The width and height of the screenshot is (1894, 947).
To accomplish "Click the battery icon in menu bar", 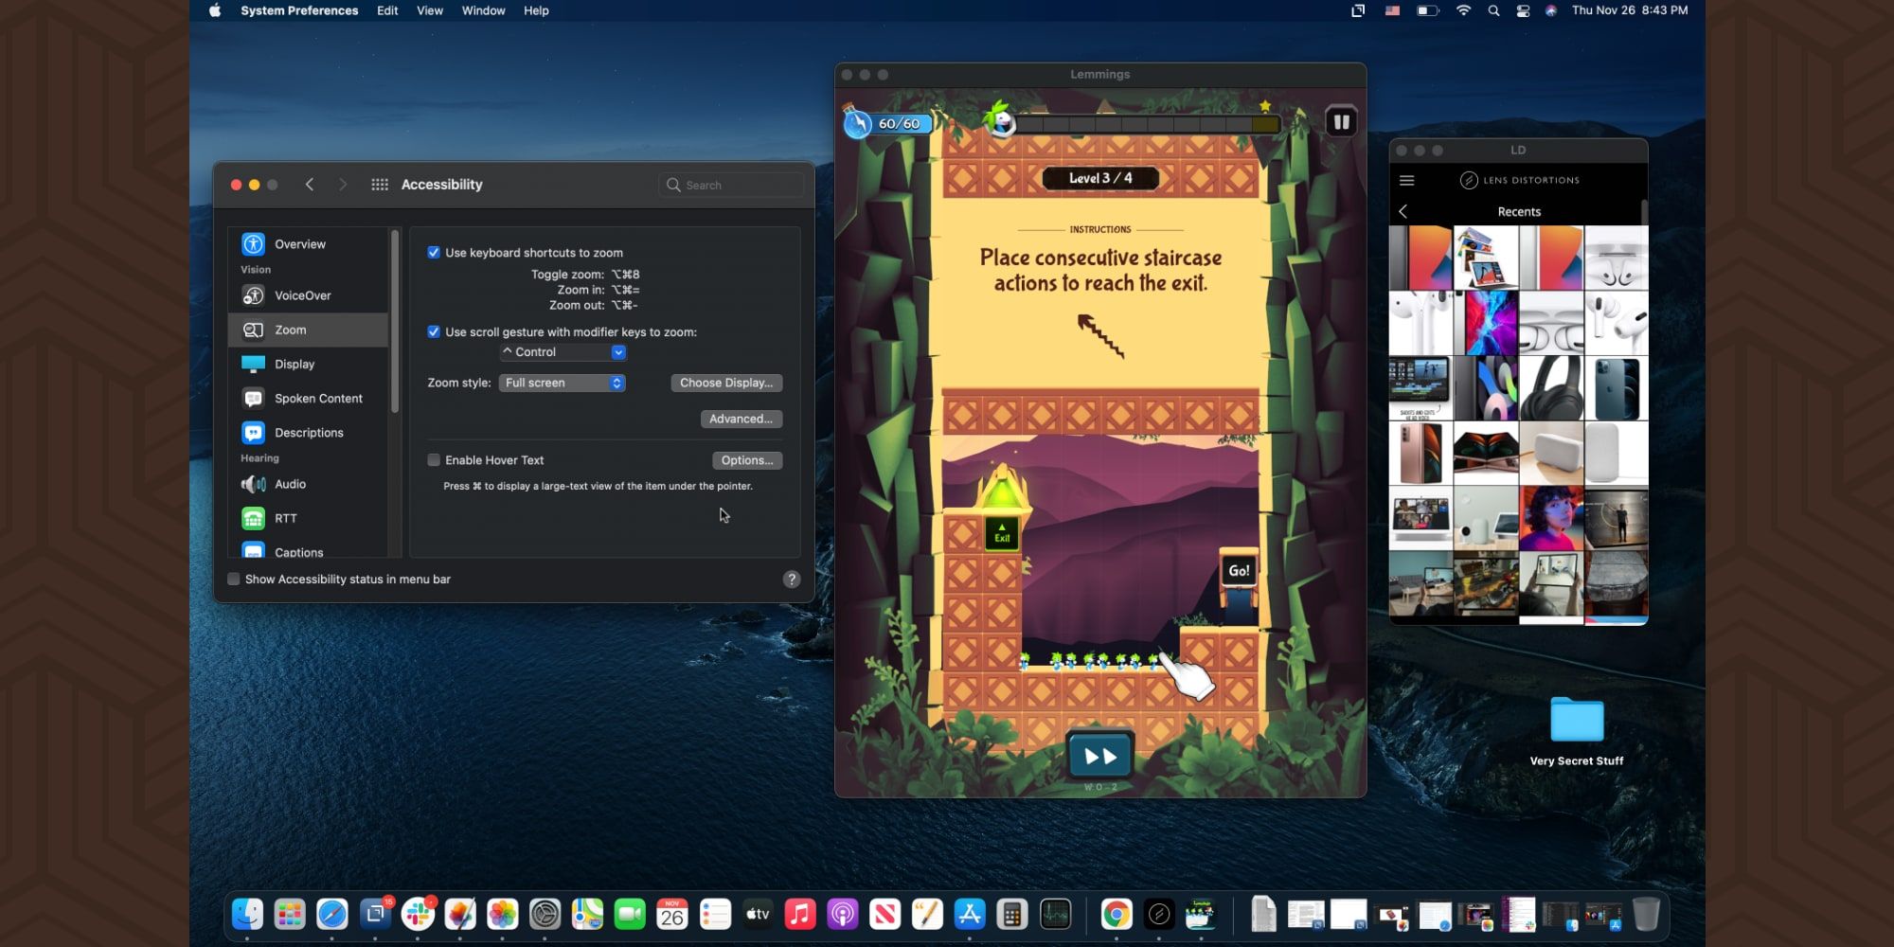I will (1427, 10).
